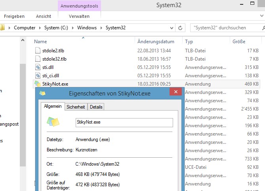This screenshot has width=265, height=191.
Task: Click the stdole32.tlb file icon
Action: [38, 59]
